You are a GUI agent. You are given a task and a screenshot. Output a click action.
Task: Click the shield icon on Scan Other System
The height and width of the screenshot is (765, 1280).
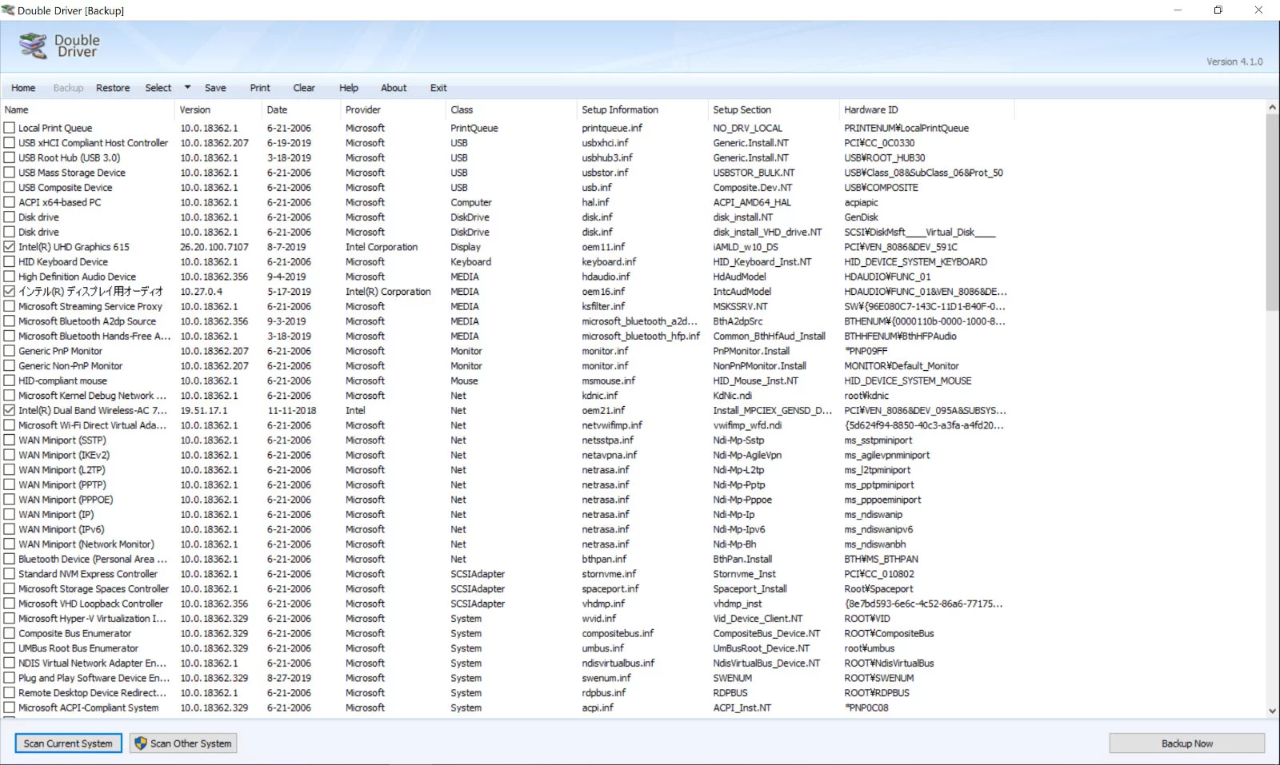(x=141, y=743)
